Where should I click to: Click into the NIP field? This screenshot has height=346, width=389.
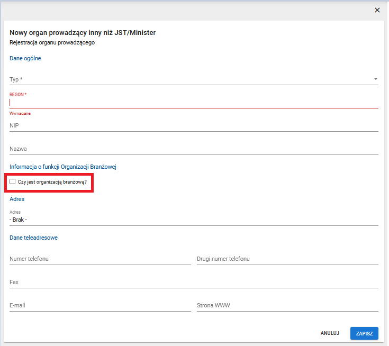pyautogui.click(x=194, y=126)
